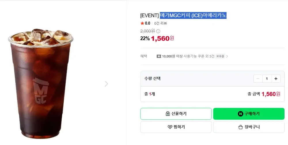Click the 22% discounted price 1,560원
Image resolution: width=288 pixels, height=145 pixels.
(162, 38)
